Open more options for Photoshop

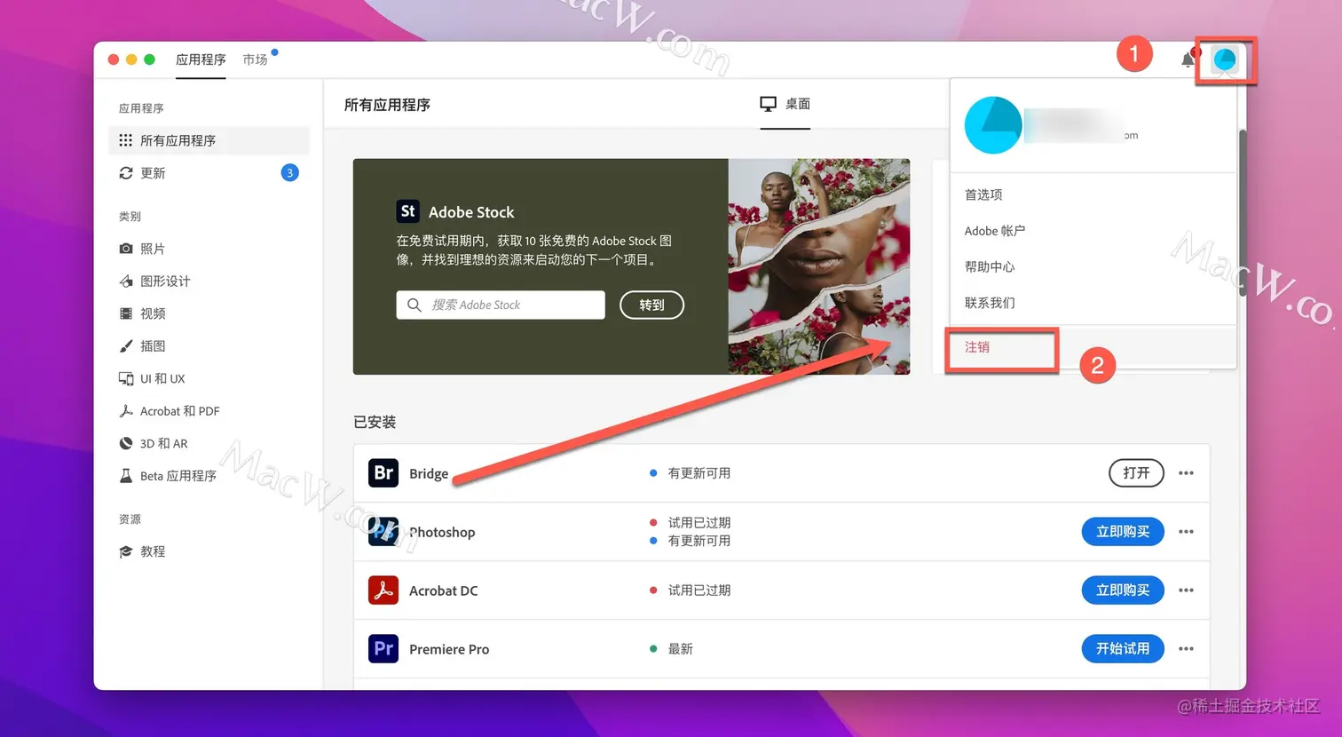[x=1186, y=532]
